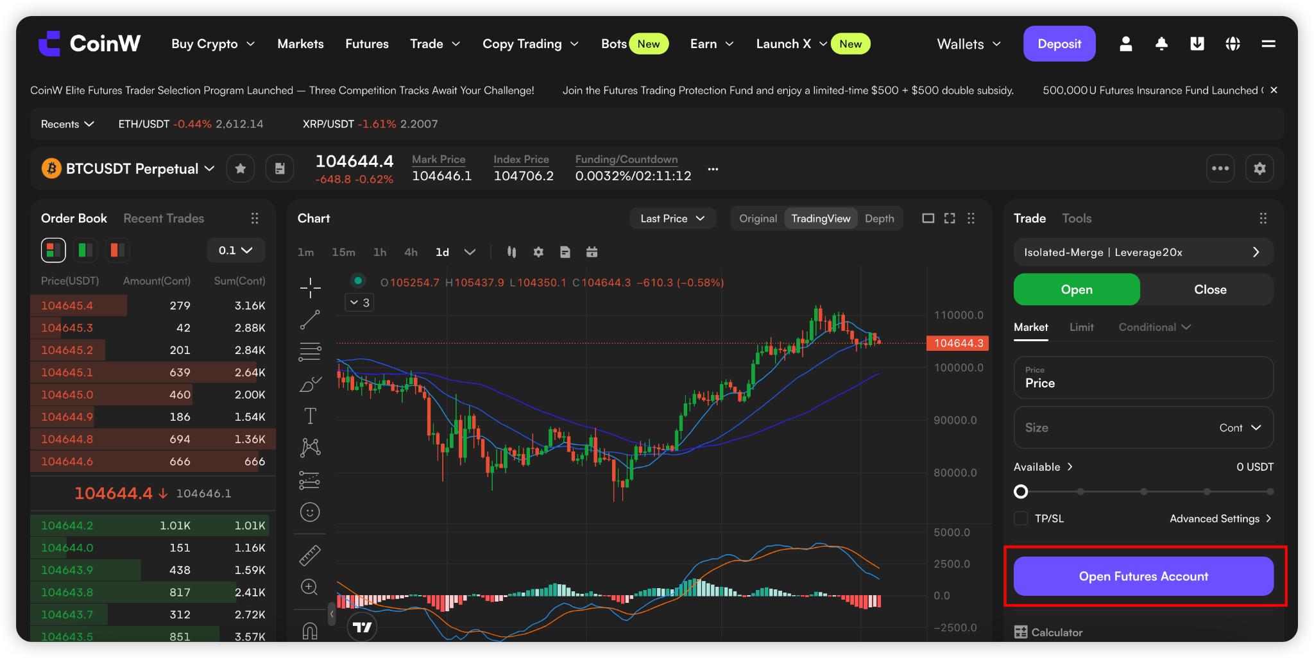
Task: Dismiss the announcement ticker bar
Action: click(x=1274, y=90)
